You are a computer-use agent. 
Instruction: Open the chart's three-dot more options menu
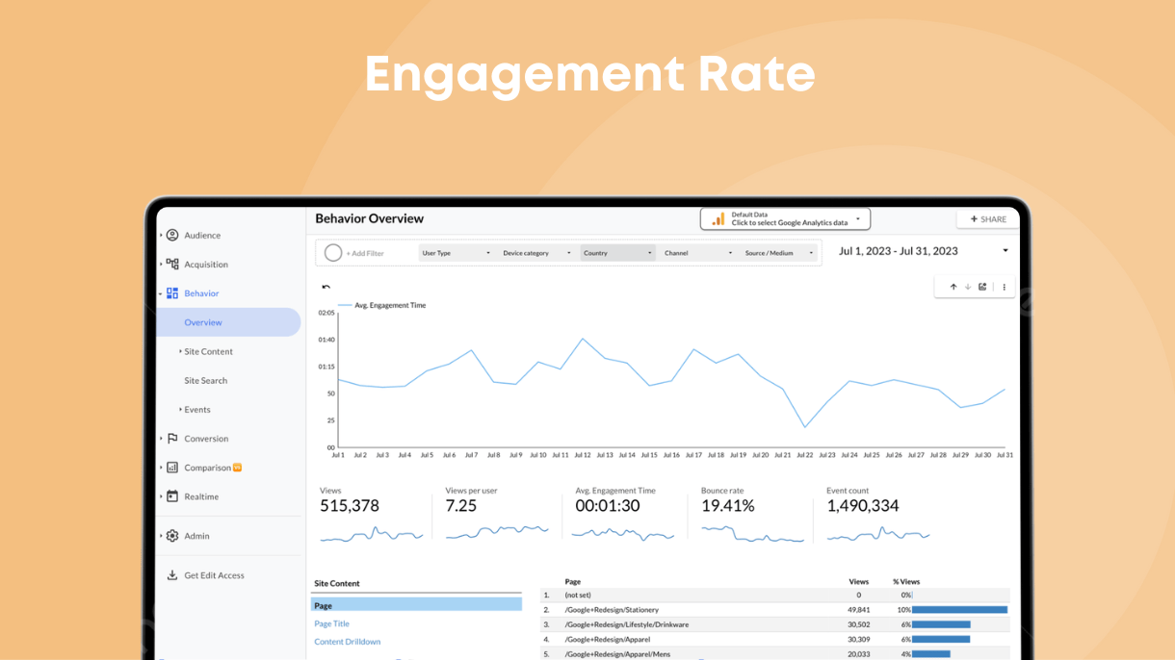1004,287
